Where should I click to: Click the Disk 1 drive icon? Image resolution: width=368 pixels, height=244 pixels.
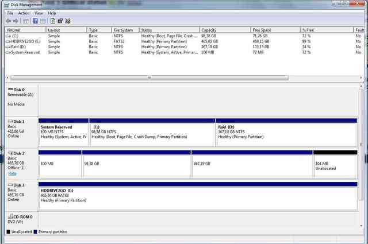[x=10, y=121]
